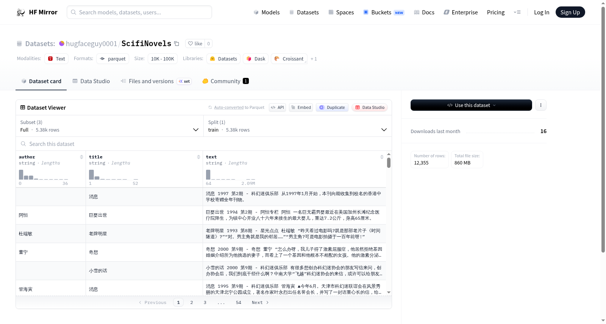Expand the Split train dropdown
Screen dimensions: 606x324
point(297,126)
